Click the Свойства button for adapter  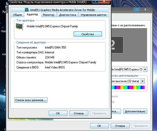pos(88,34)
